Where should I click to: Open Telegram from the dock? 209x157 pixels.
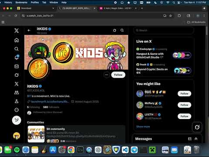(x=134, y=150)
